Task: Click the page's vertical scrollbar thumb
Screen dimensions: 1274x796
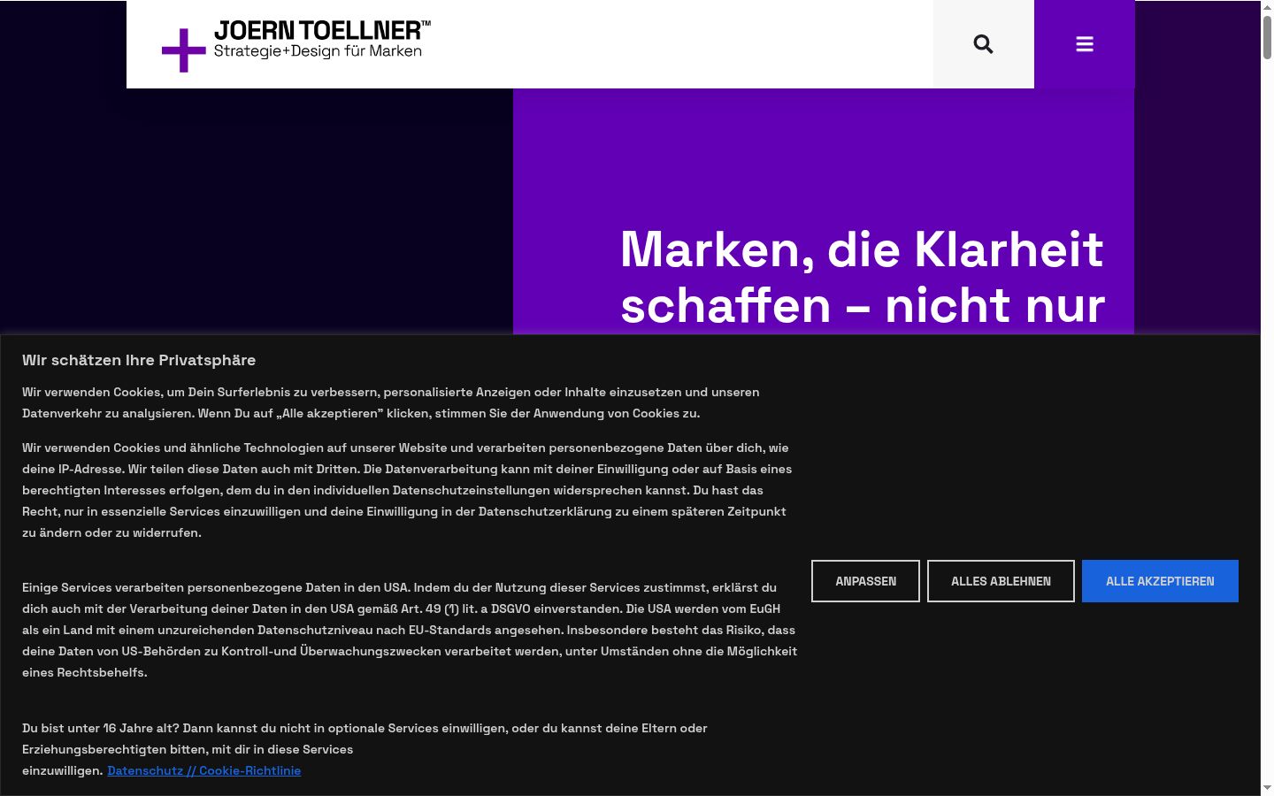Action: tap(1267, 37)
